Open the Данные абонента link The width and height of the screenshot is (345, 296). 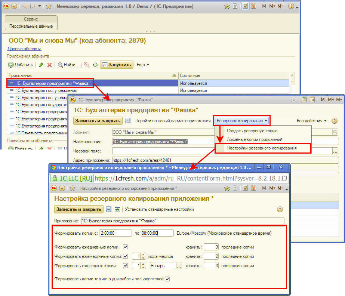coord(24,49)
